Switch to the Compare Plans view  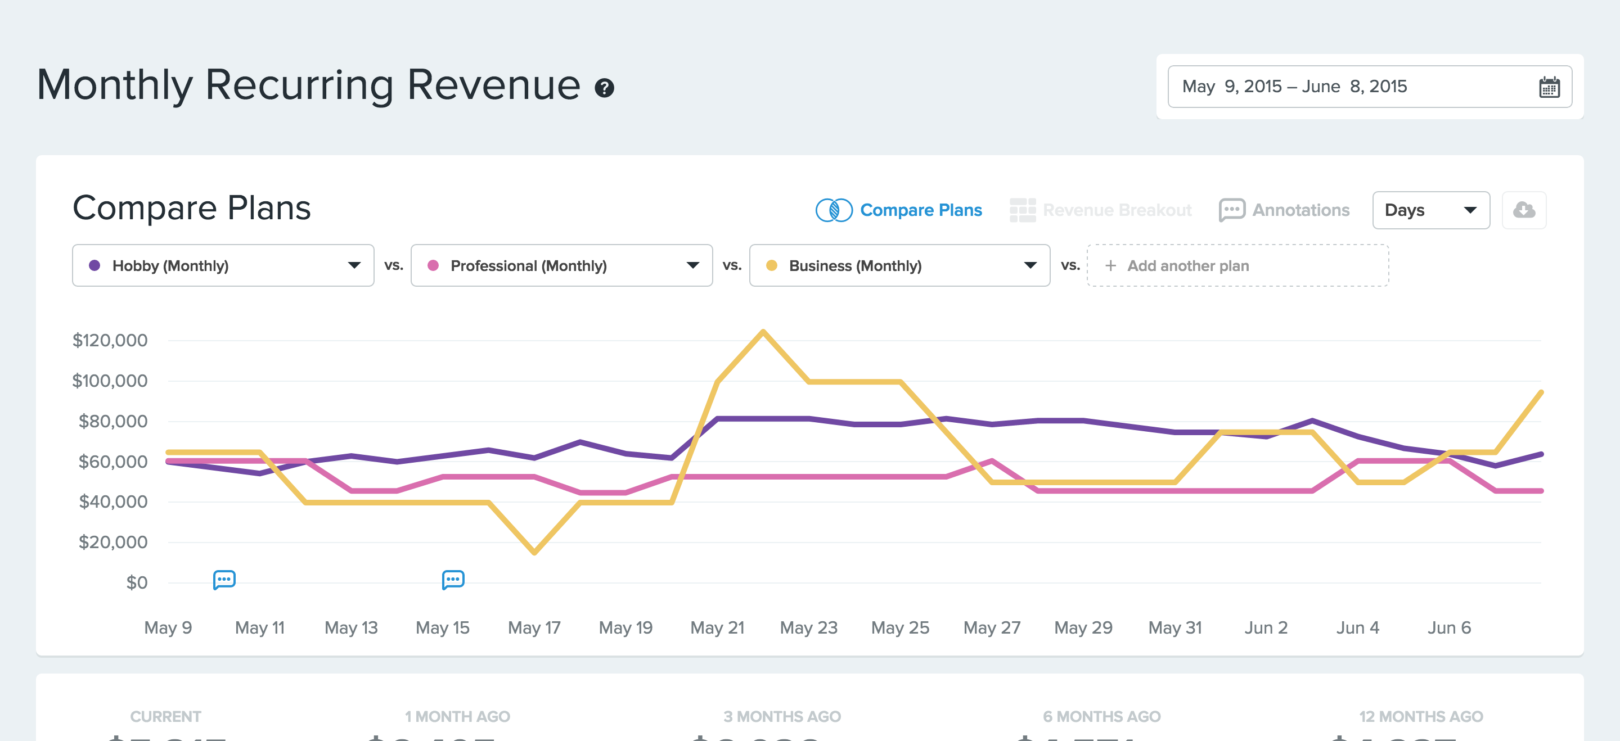[920, 210]
